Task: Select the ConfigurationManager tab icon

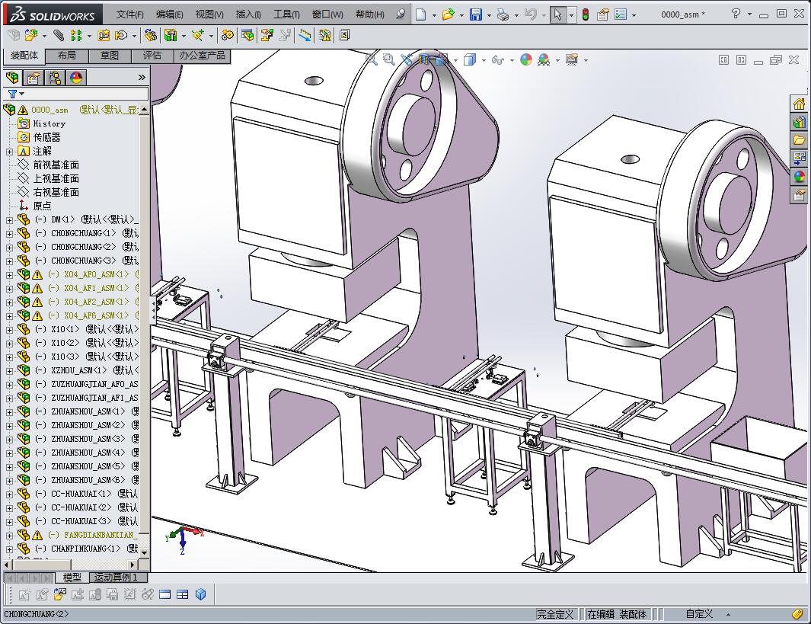Action: coord(55,77)
